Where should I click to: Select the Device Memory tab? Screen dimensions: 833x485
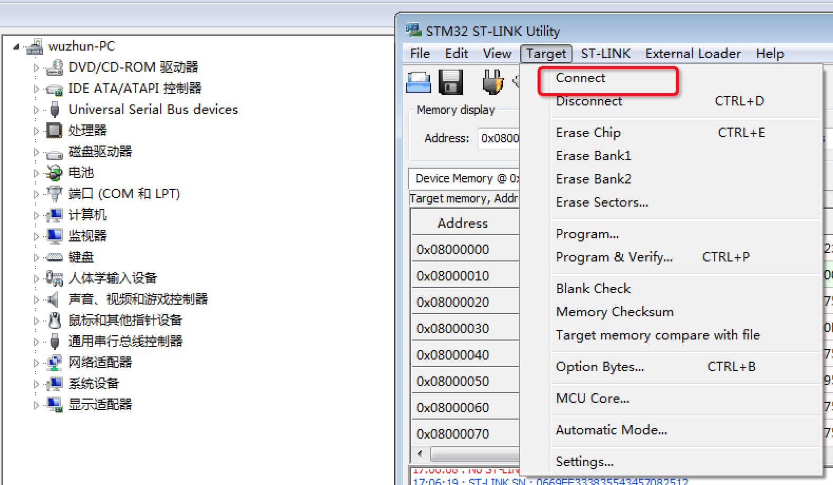464,179
